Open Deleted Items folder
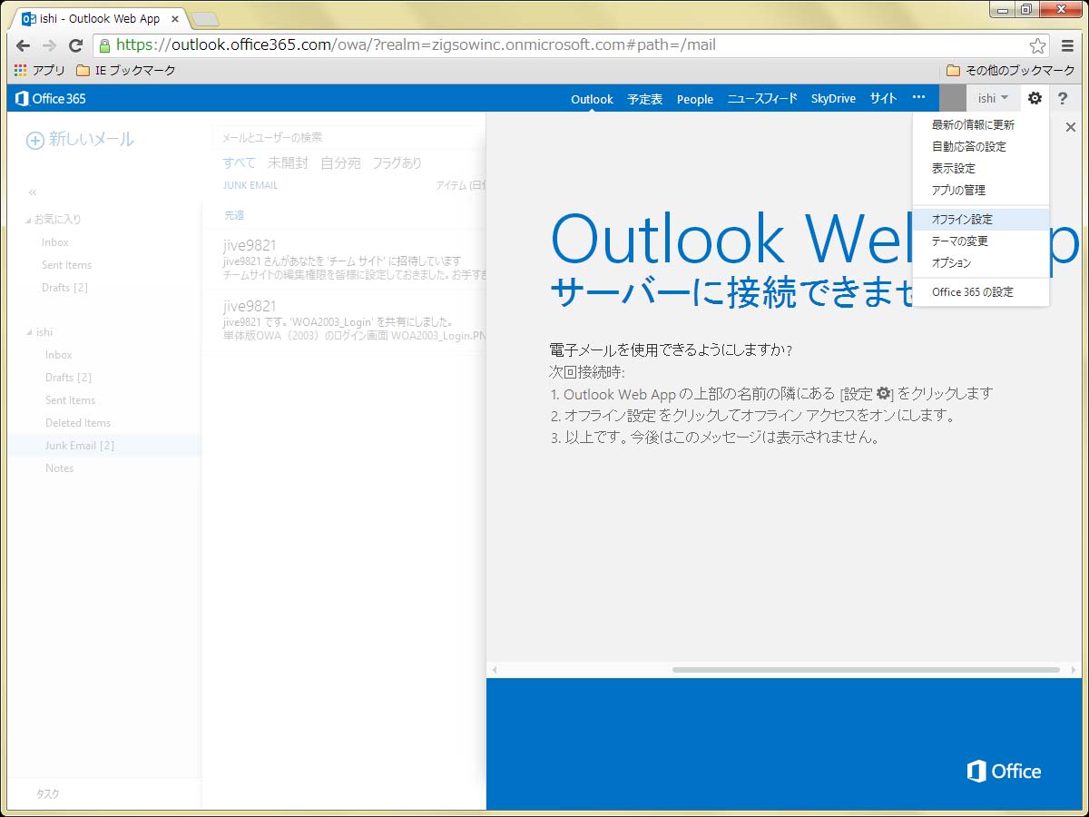This screenshot has height=817, width=1089. (78, 423)
